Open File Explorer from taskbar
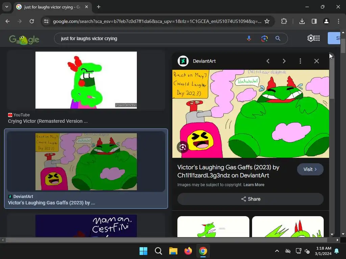 pyautogui.click(x=173, y=251)
